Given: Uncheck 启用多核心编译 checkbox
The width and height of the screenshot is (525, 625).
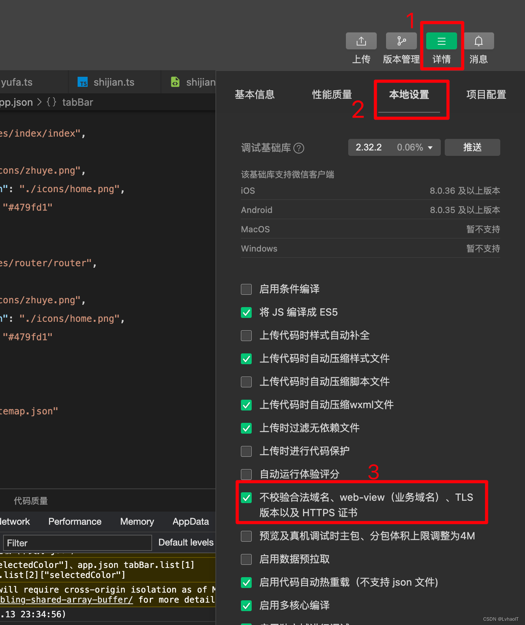Looking at the screenshot, I should pos(246,606).
